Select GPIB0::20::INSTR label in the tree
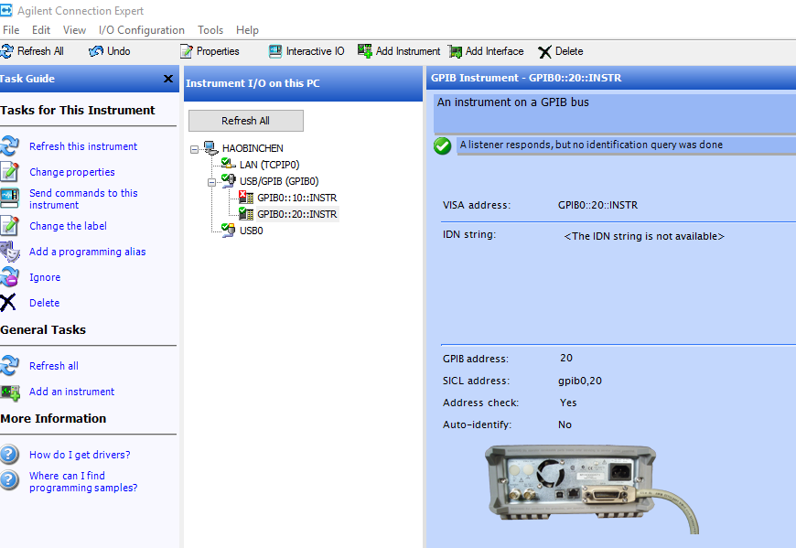This screenshot has width=796, height=548. click(x=297, y=214)
